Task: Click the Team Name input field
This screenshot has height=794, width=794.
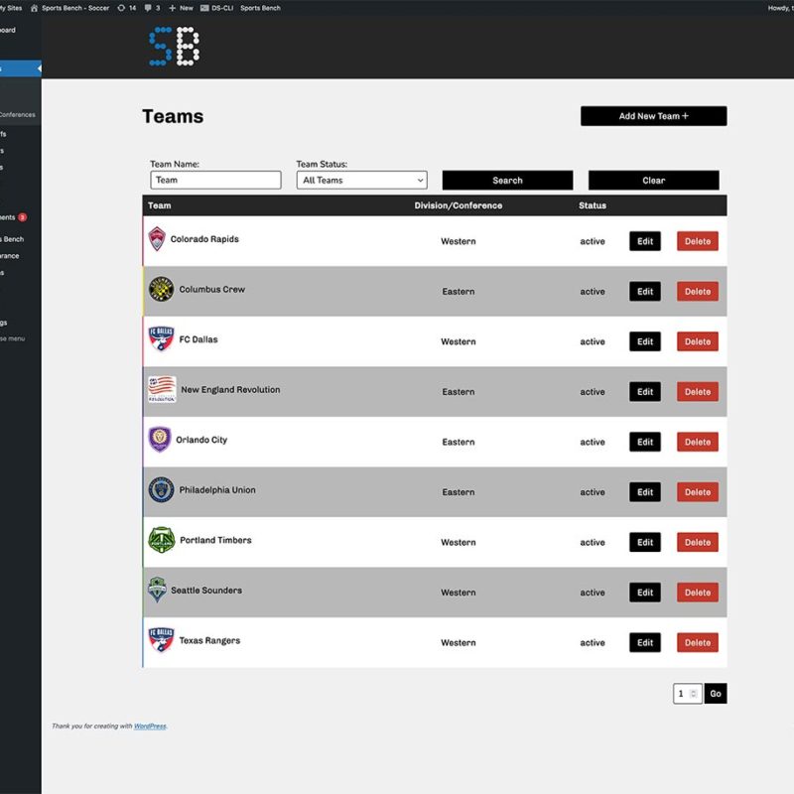Action: click(x=215, y=180)
